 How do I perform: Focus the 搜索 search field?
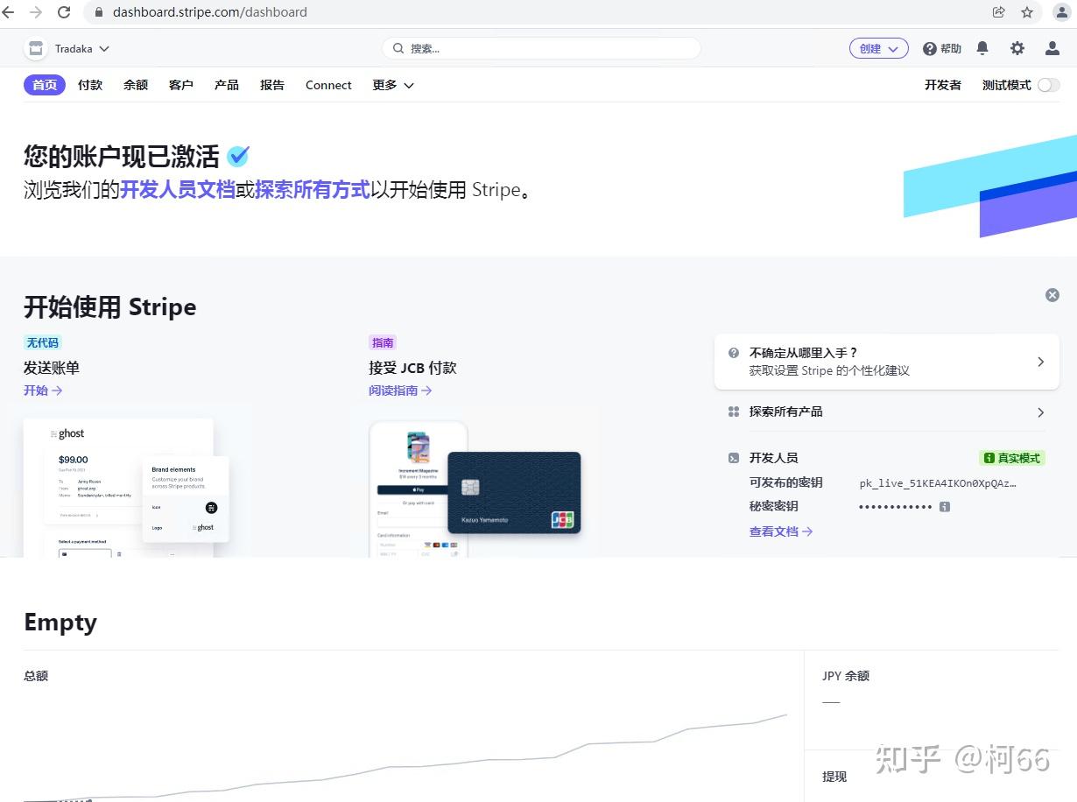(541, 48)
